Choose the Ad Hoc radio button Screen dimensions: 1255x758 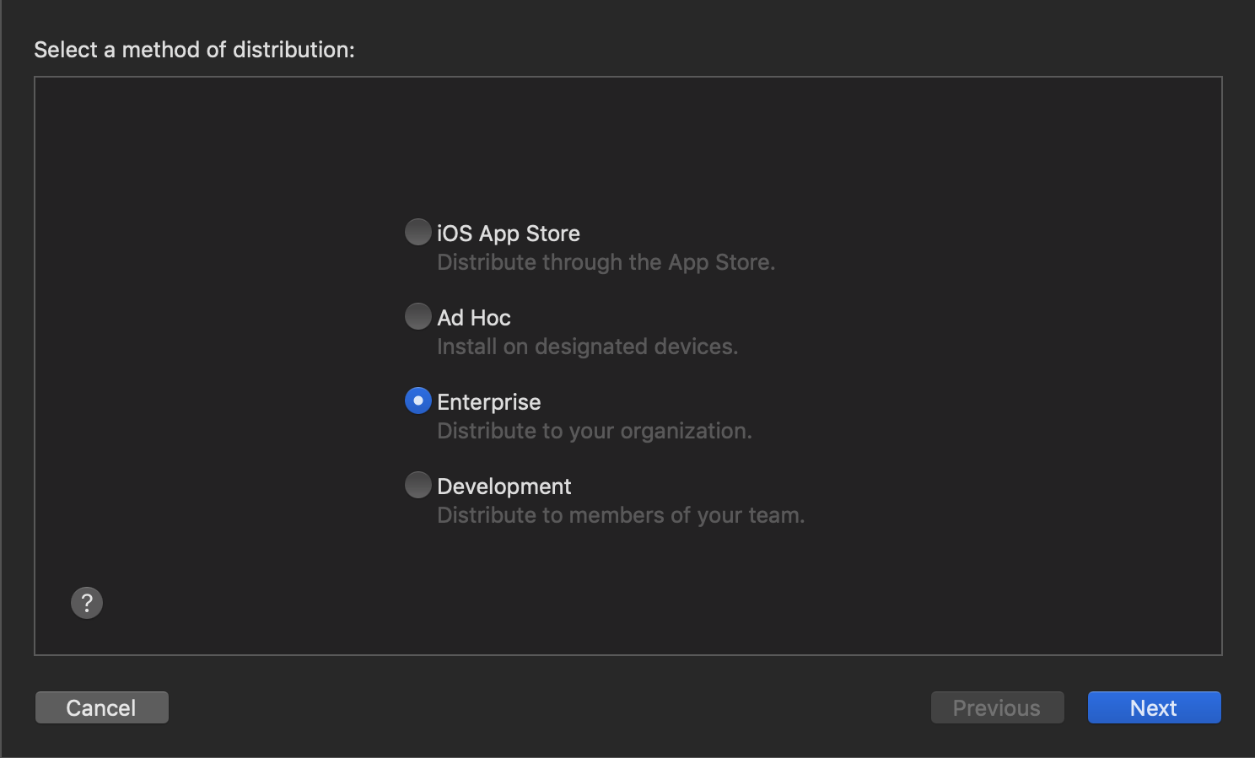click(418, 316)
